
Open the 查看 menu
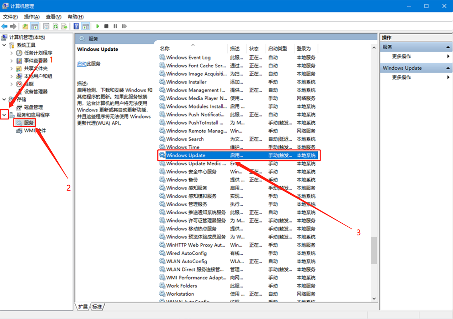pos(53,17)
